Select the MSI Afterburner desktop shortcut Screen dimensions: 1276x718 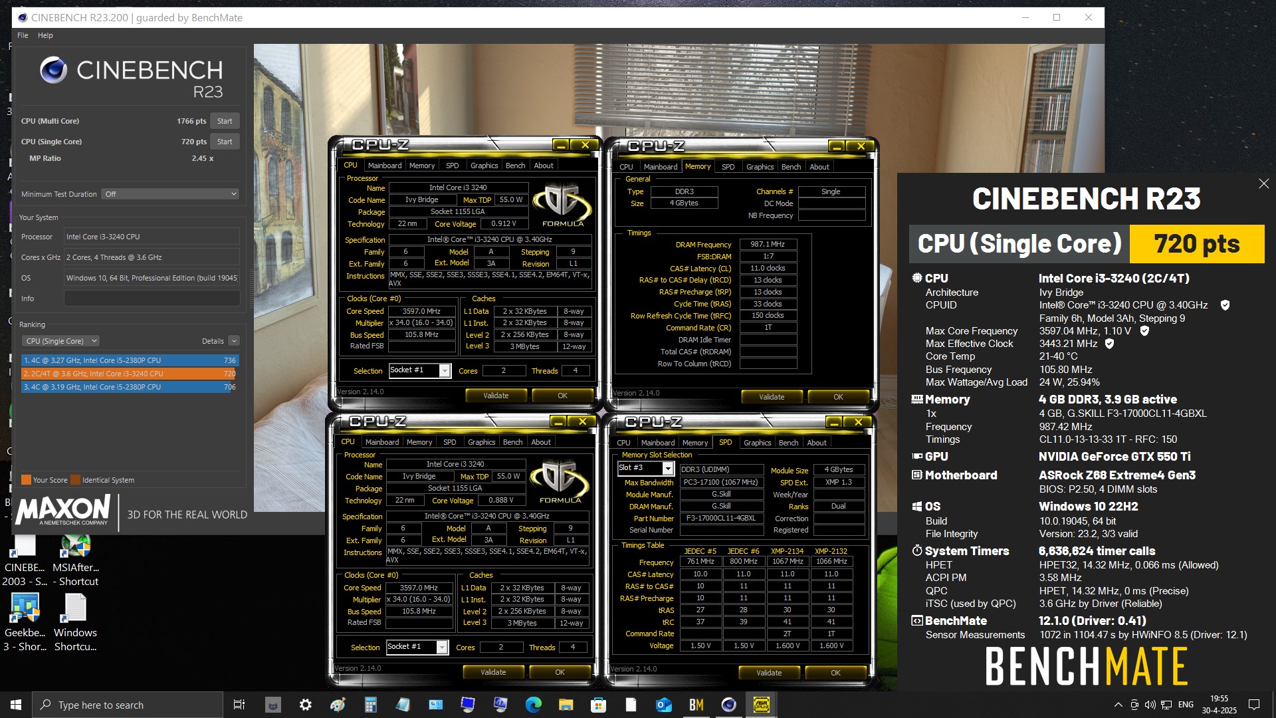point(75,561)
